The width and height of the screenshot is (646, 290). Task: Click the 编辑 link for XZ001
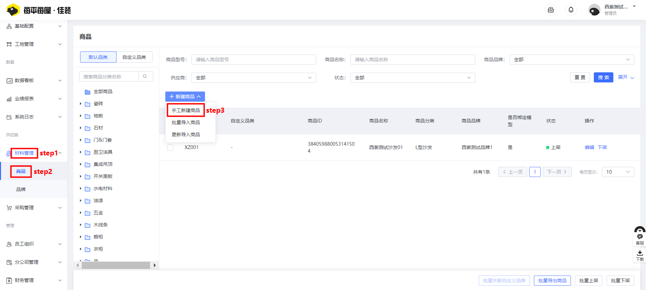(589, 147)
